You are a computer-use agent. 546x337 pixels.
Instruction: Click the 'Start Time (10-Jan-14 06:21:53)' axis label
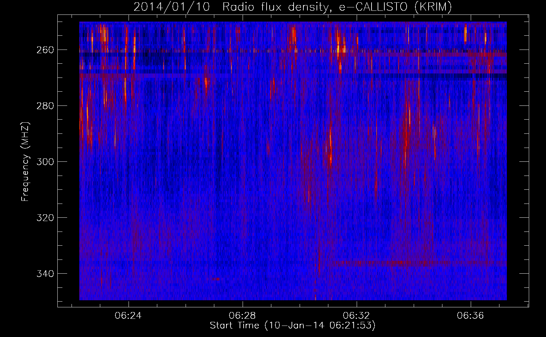(x=293, y=326)
